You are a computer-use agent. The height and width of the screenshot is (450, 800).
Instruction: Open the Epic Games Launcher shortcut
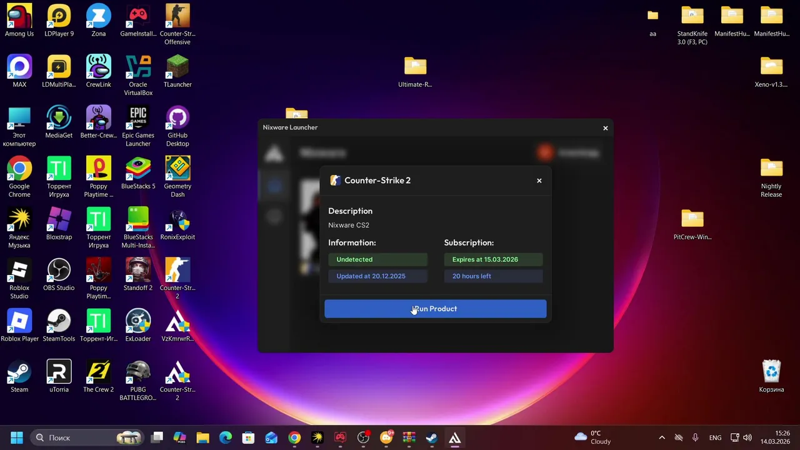point(138,127)
